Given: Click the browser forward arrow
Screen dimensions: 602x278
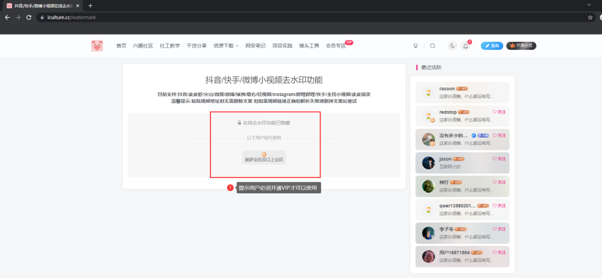Looking at the screenshot, I should click(x=18, y=17).
